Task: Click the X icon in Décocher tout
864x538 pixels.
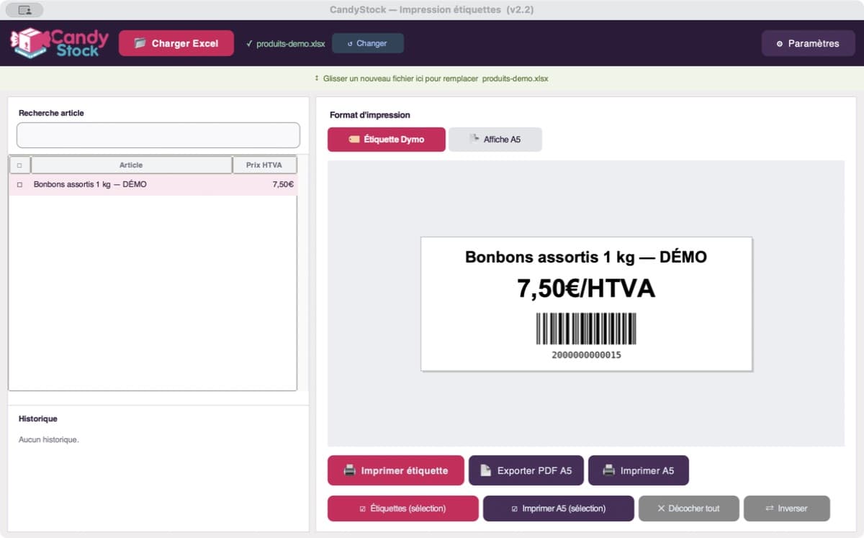Action: [661, 509]
